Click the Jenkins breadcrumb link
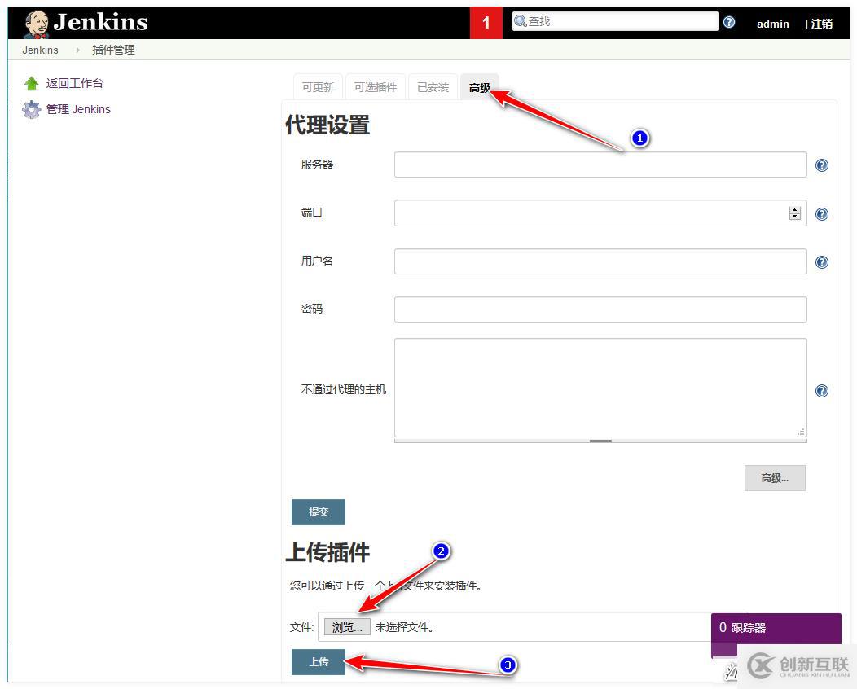 (40, 50)
